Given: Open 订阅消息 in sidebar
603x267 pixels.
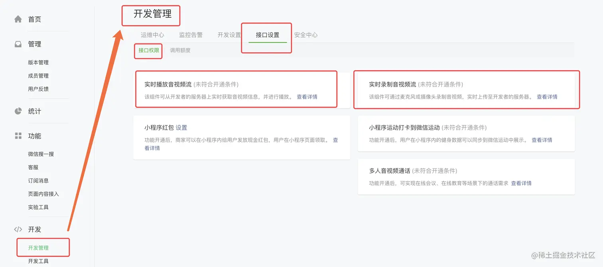Looking at the screenshot, I should point(38,180).
